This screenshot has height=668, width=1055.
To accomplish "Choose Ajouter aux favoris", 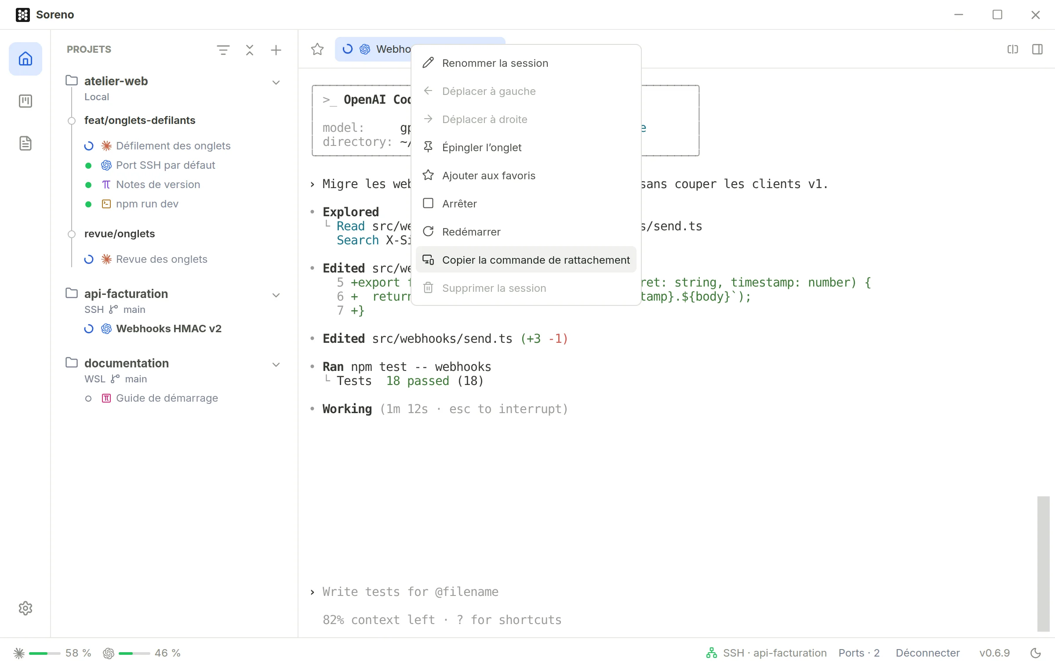I will point(526,176).
